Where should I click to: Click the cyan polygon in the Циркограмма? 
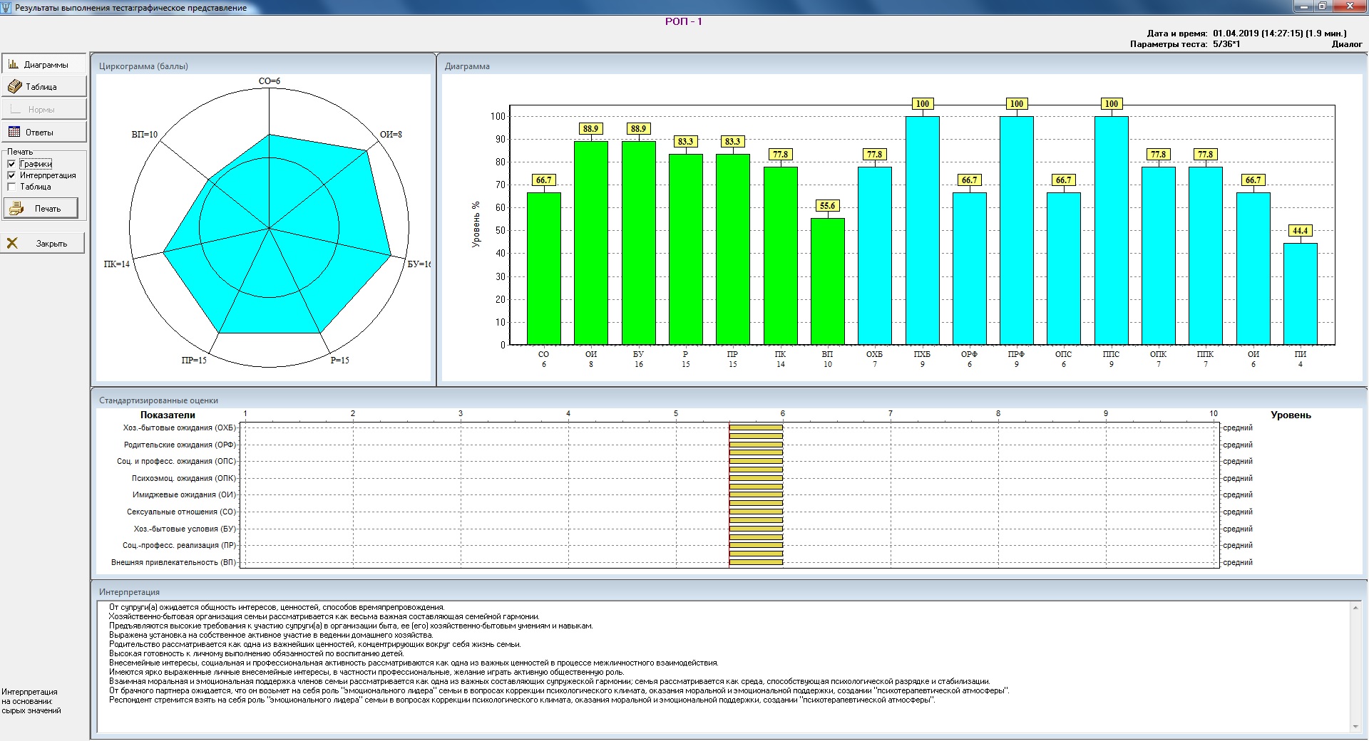click(271, 235)
